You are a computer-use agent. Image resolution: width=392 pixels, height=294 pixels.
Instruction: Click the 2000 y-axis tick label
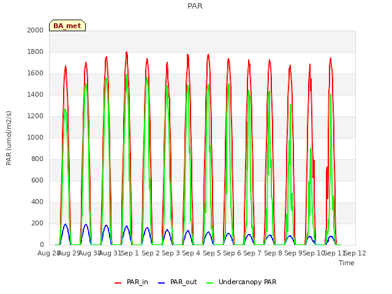click(36, 30)
